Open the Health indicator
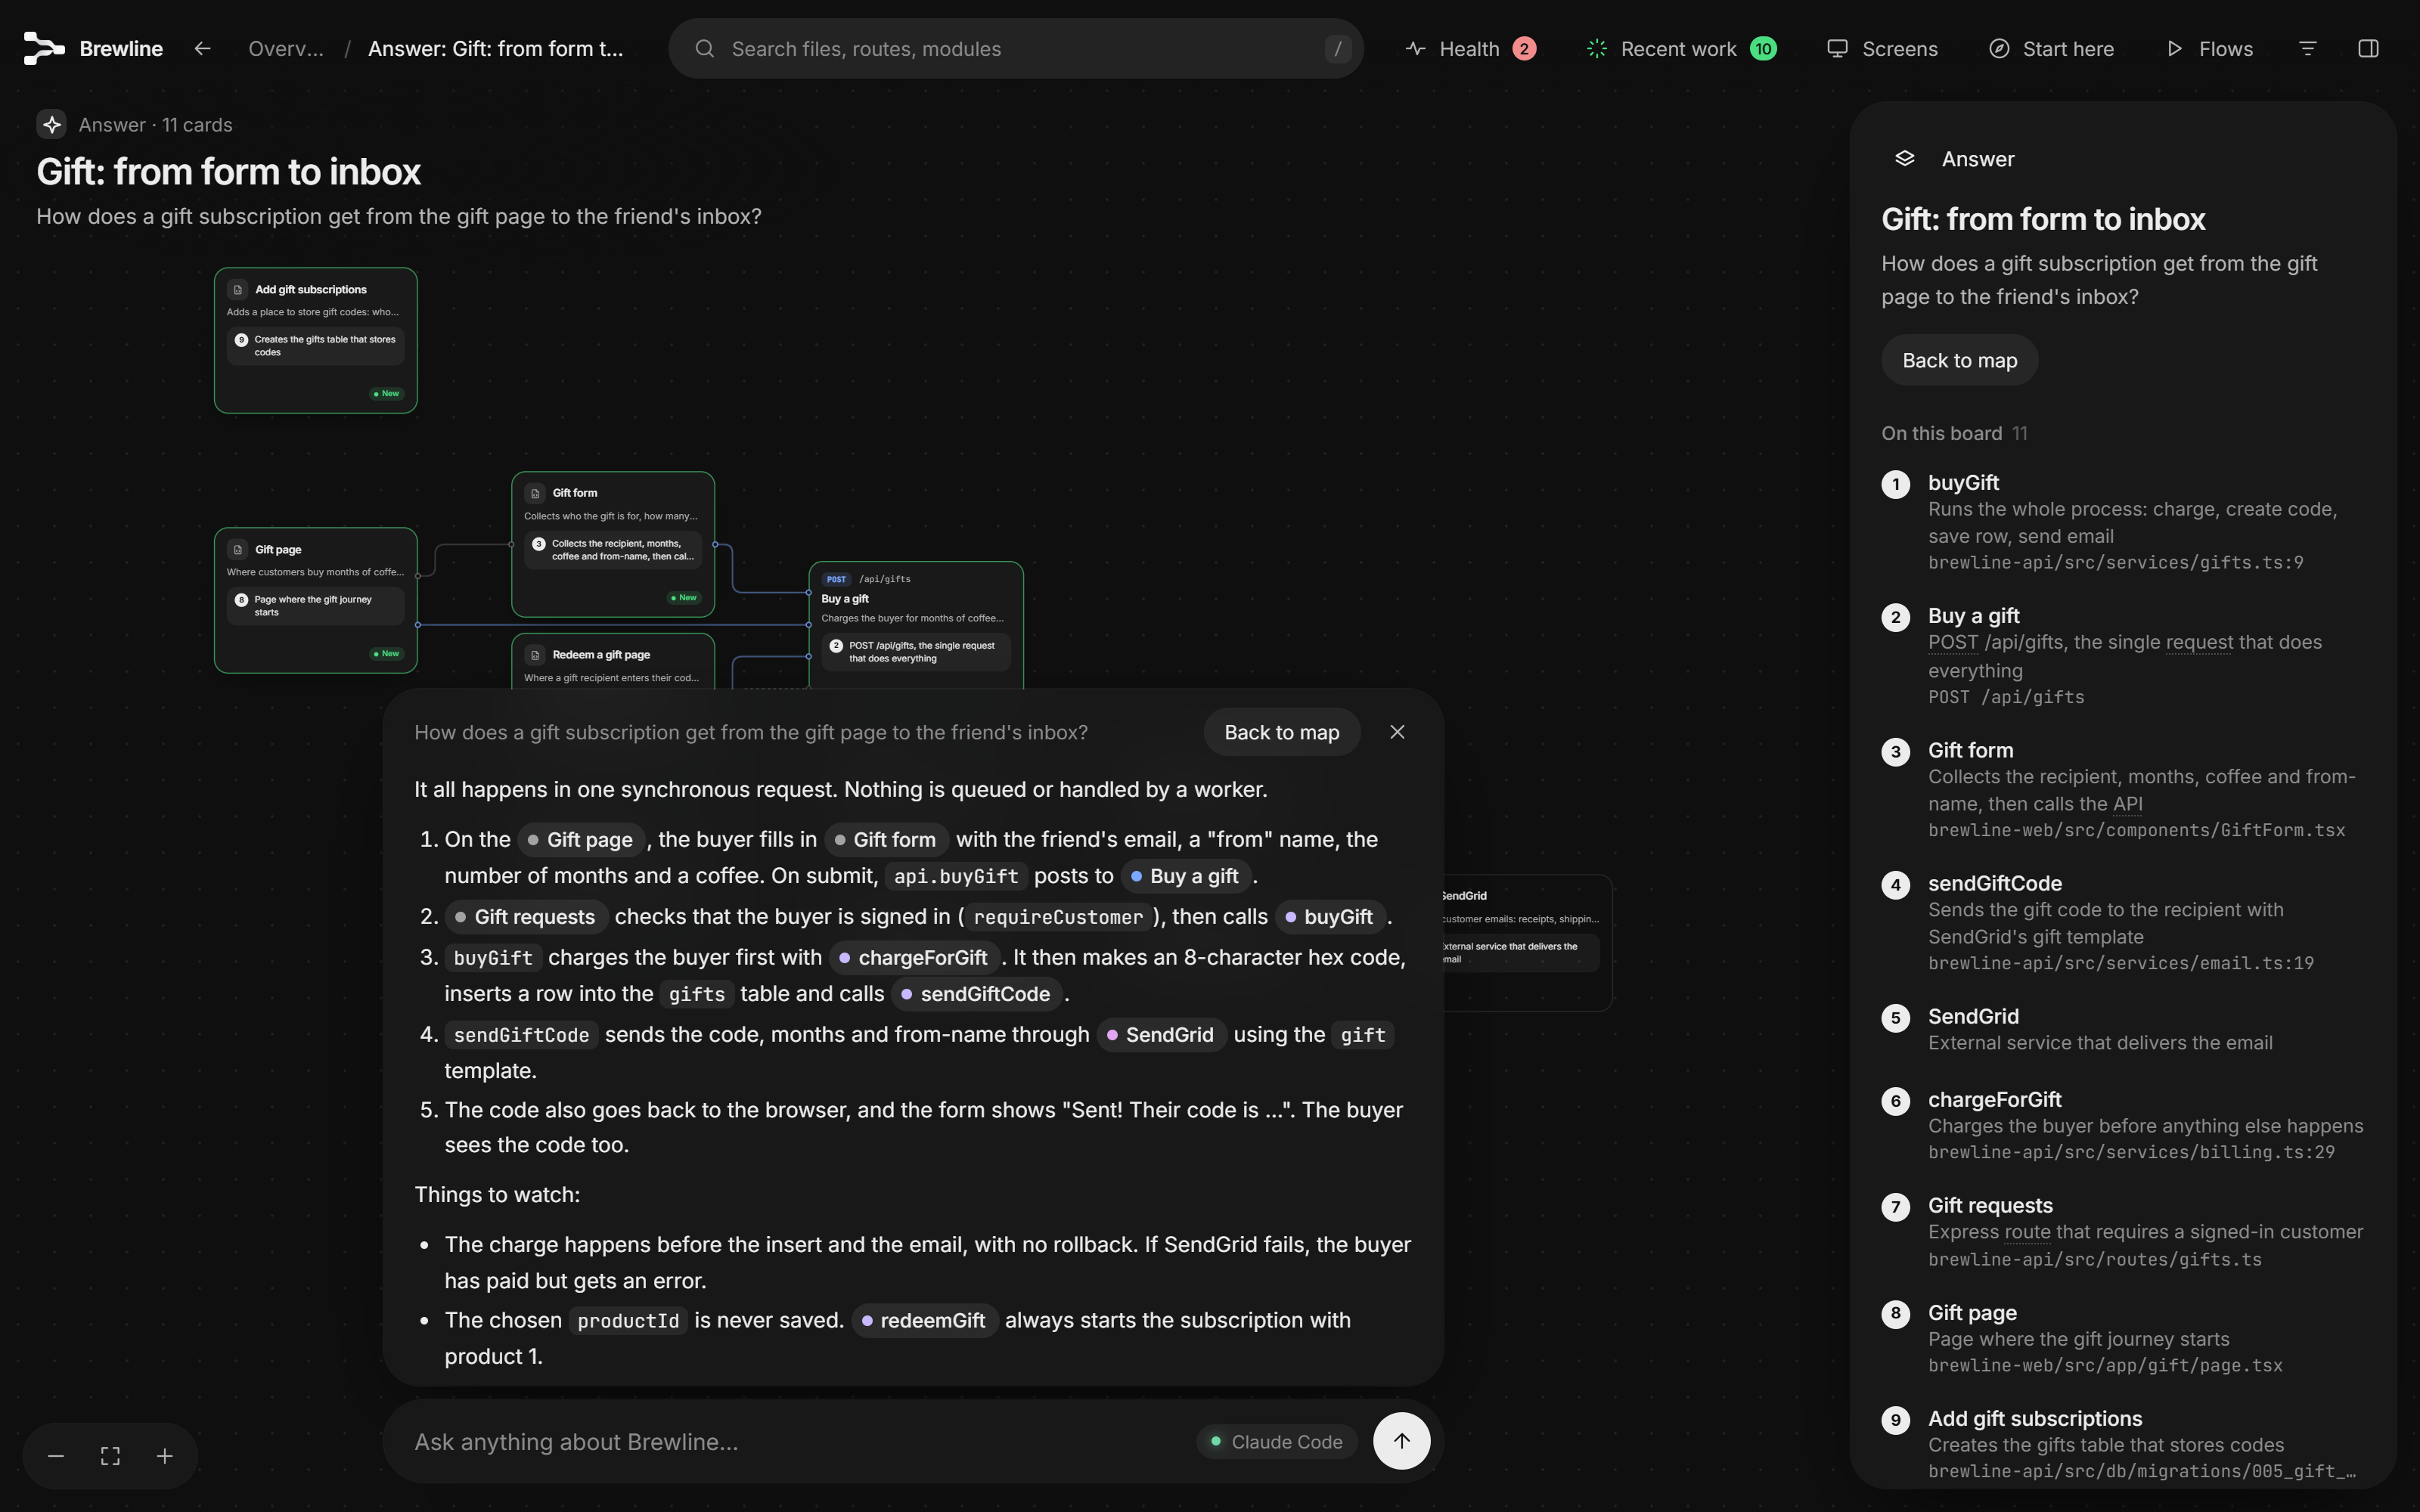The image size is (2420, 1512). pyautogui.click(x=1470, y=48)
